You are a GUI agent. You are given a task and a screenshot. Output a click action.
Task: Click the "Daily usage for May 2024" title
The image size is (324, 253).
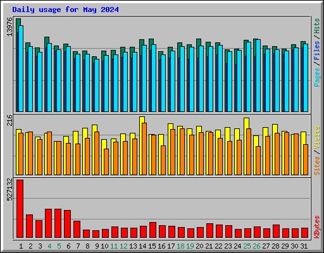pyautogui.click(x=65, y=9)
